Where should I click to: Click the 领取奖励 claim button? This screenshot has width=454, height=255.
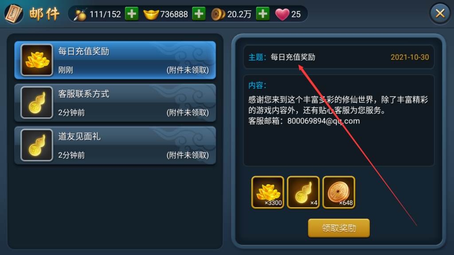pos(339,228)
